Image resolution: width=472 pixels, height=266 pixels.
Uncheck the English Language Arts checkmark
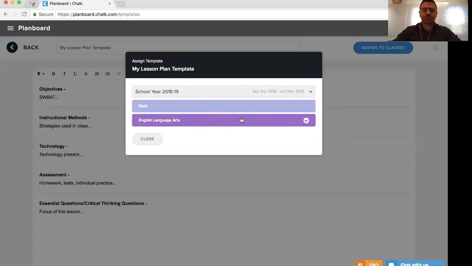306,120
